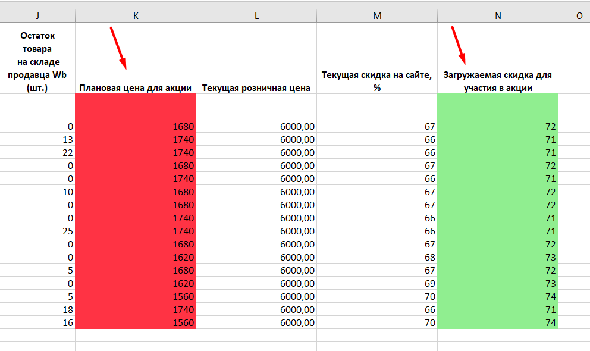Viewport: 590px width, 351px height.
Task: Select "Загружаемая скидка для участия в акции" header
Action: click(498, 82)
